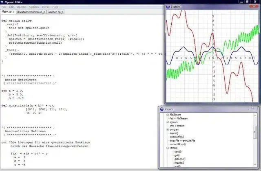Select currentBlock() in the Viewer tree
This screenshot has height=171, width=261.
(x=178, y=144)
